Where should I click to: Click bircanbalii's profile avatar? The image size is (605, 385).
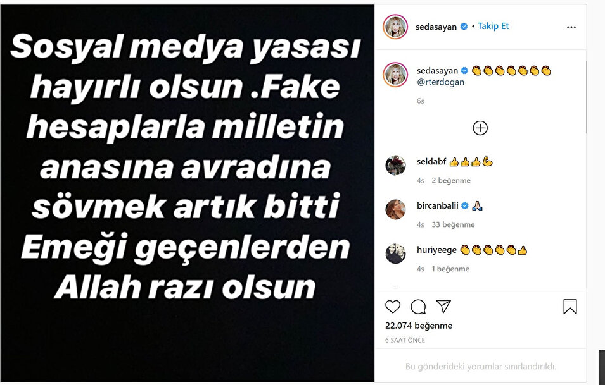click(395, 210)
